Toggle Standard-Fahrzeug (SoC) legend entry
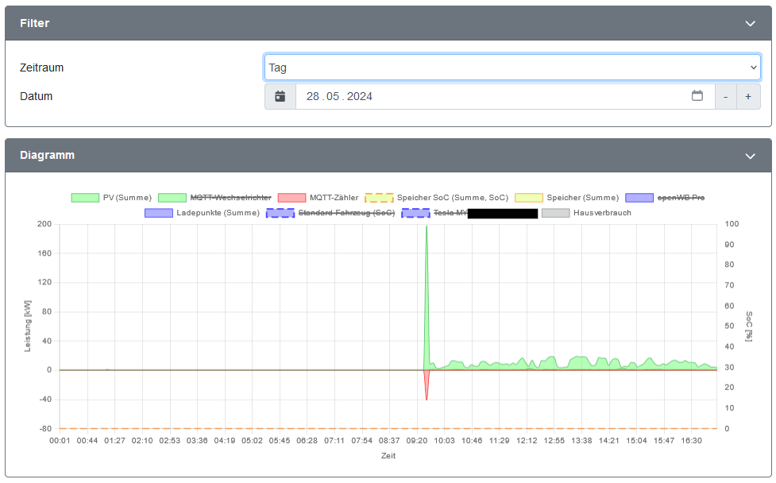 (x=330, y=213)
